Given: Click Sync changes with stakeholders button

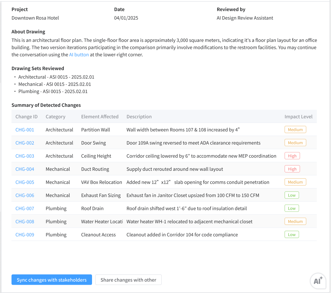Looking at the screenshot, I should click(52, 280).
